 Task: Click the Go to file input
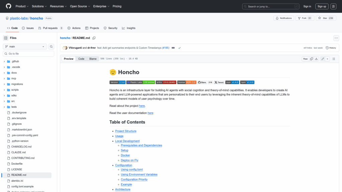pyautogui.click(x=28, y=54)
